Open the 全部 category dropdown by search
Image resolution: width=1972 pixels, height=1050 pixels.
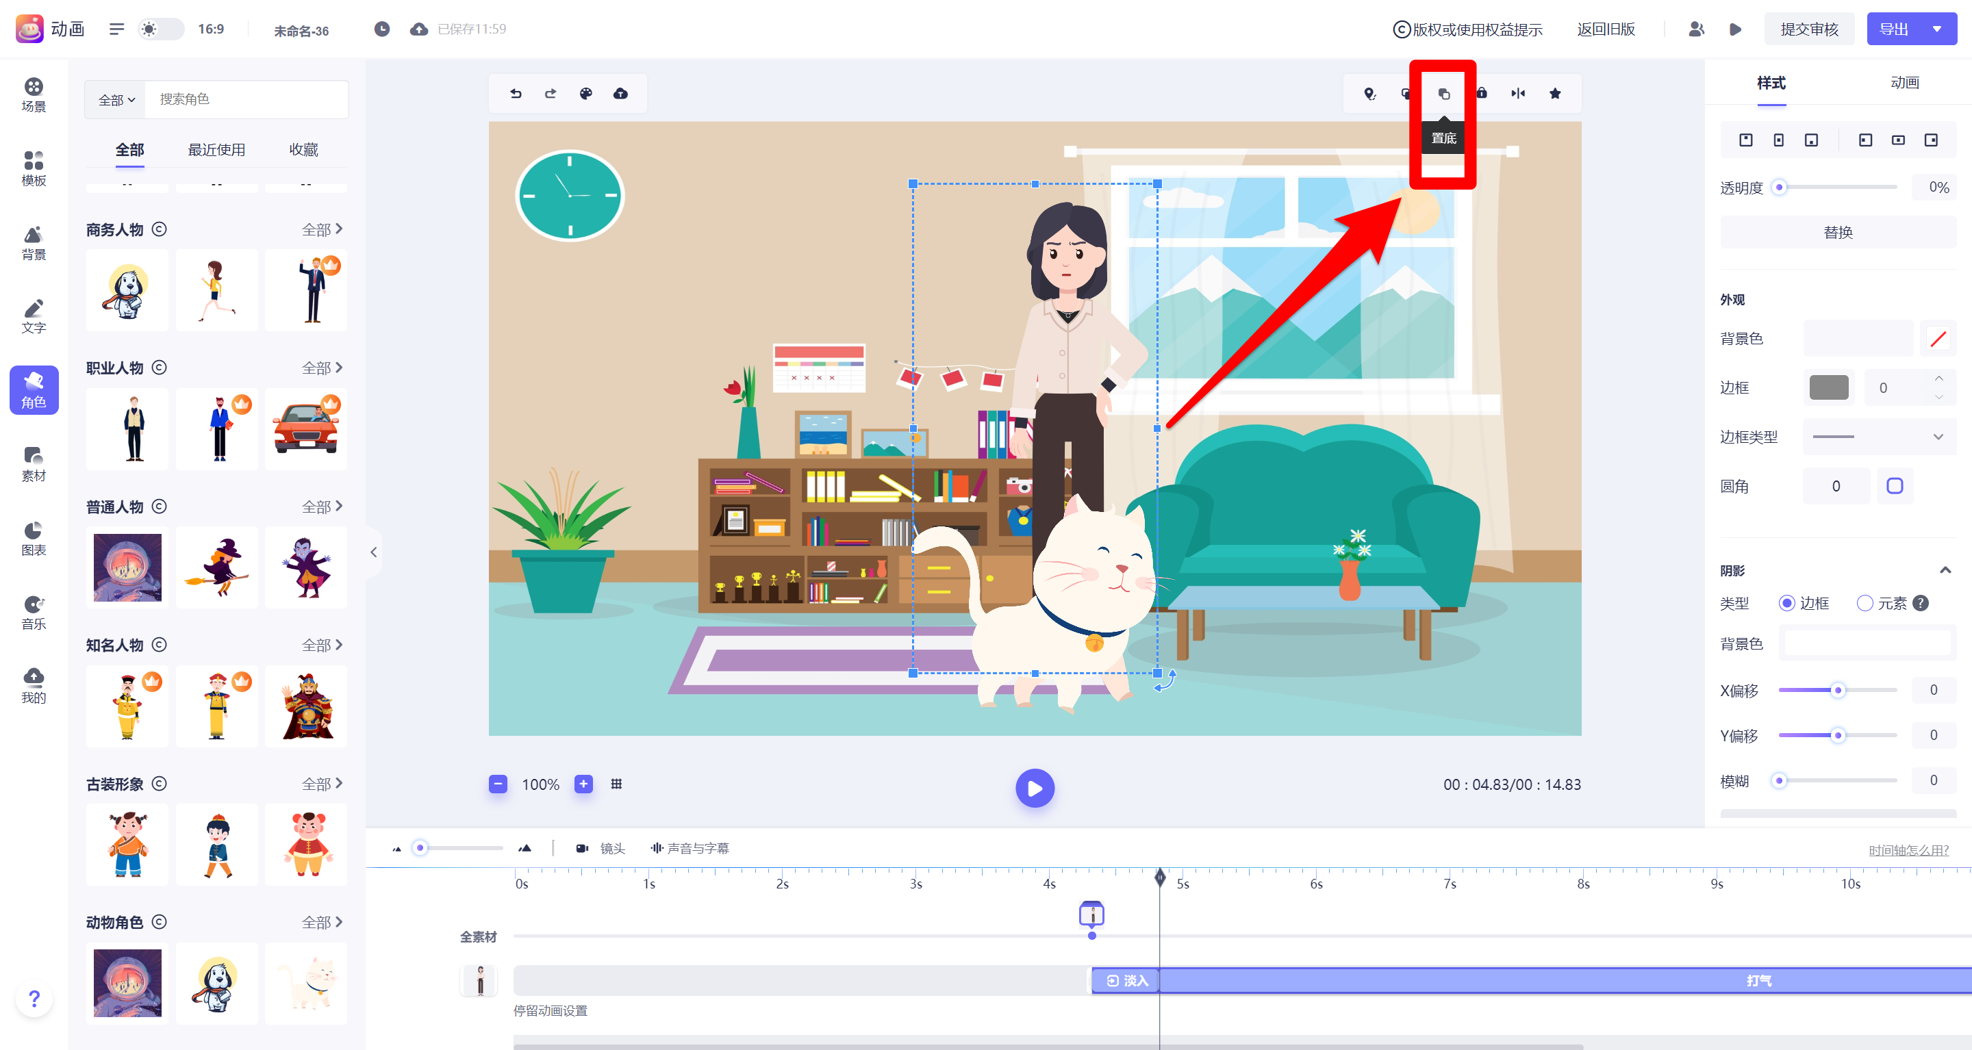pos(116,99)
